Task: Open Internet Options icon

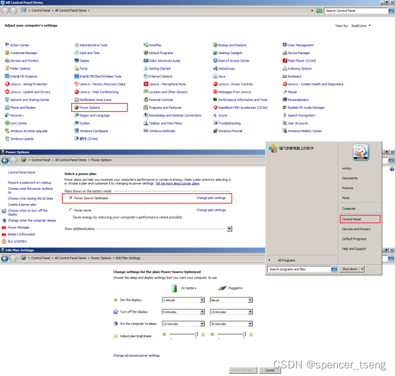Action: coord(146,76)
